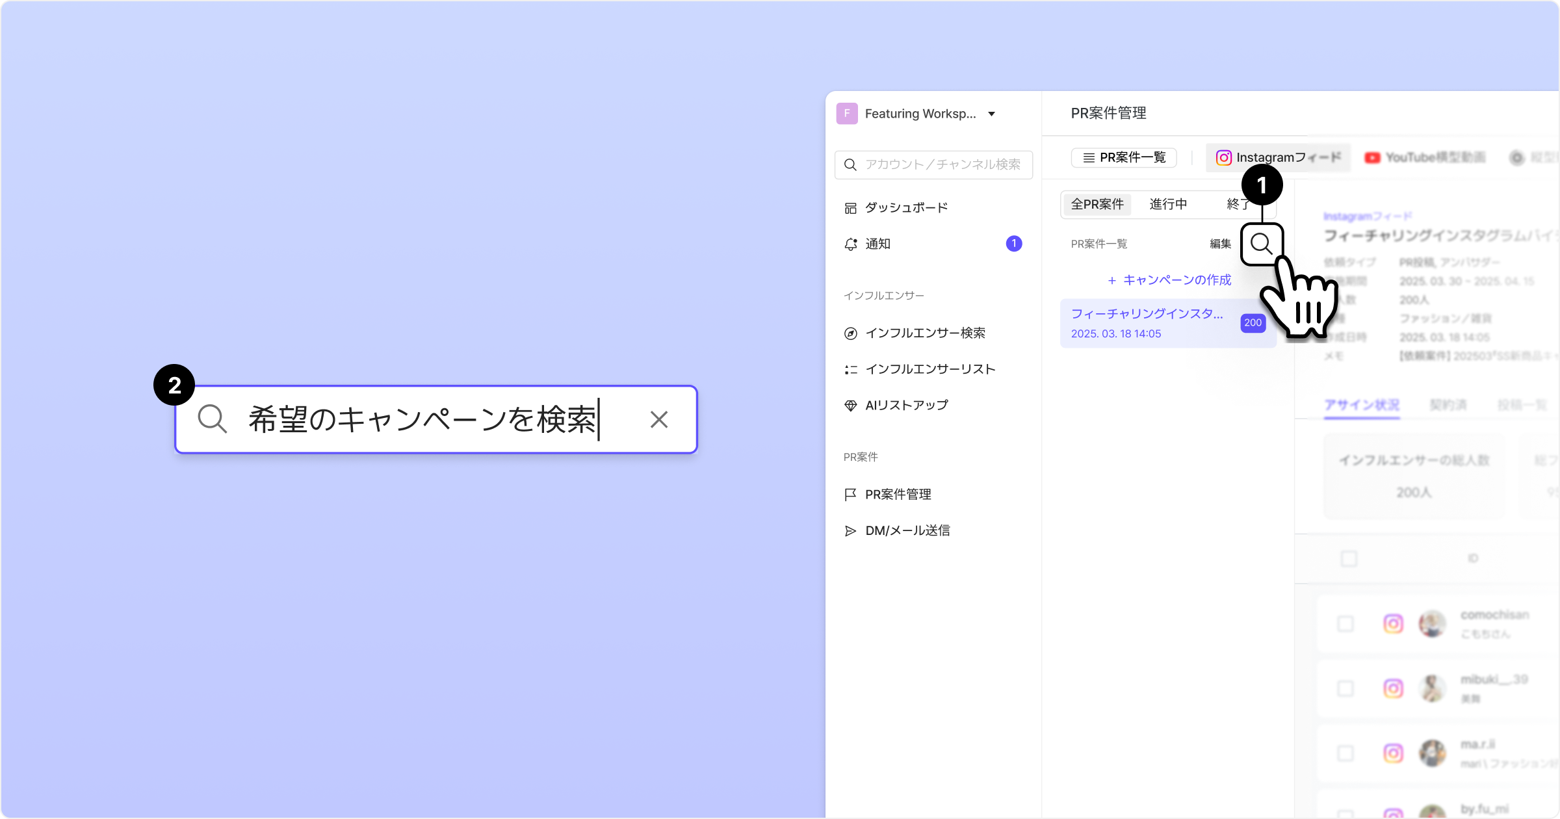
Task: Open ダッシュボード from the sidebar
Action: pos(905,207)
